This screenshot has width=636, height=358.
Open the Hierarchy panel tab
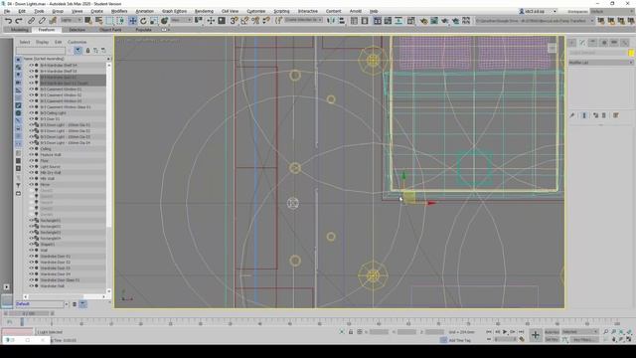[x=592, y=42]
